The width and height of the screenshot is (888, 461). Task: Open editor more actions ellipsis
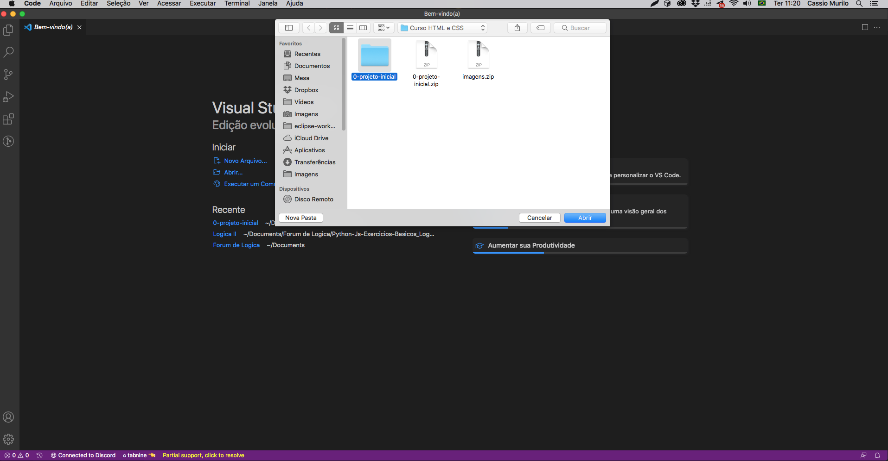click(x=877, y=27)
